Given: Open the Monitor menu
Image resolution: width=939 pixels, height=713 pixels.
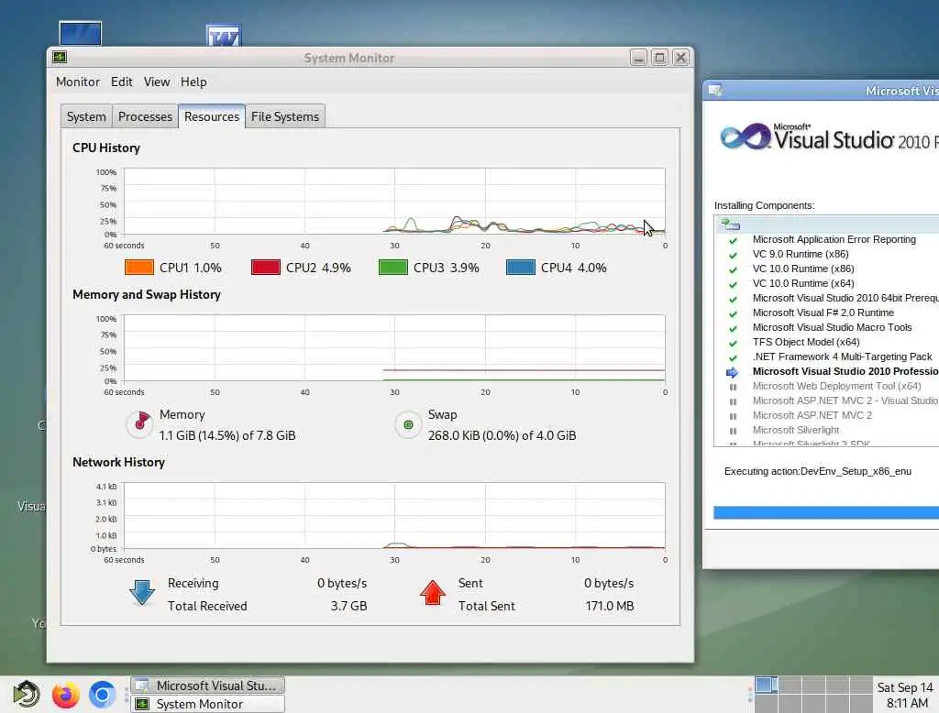Looking at the screenshot, I should 78,82.
